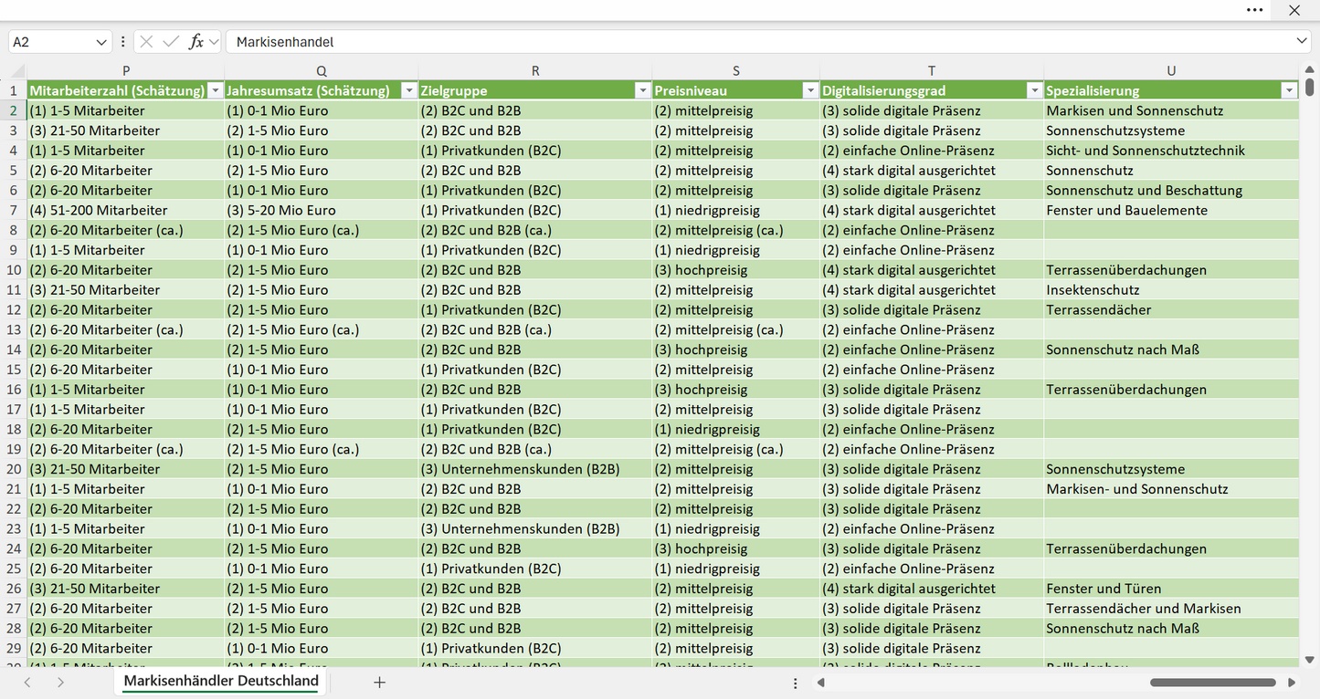Select '(2) 6-20 Mitarbeiter (ca.)' in row 8

(126, 230)
